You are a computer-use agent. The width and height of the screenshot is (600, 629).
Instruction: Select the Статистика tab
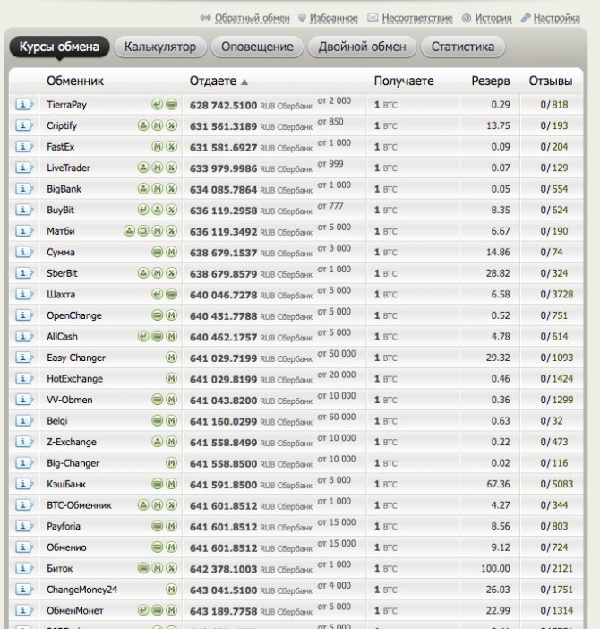462,47
